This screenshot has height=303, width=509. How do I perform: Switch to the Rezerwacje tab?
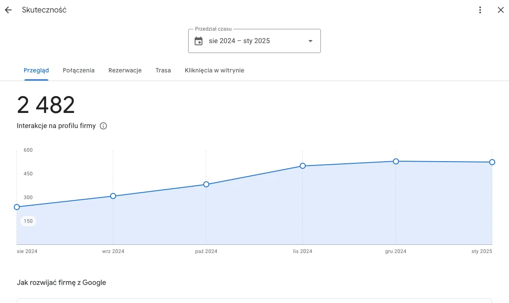click(125, 70)
